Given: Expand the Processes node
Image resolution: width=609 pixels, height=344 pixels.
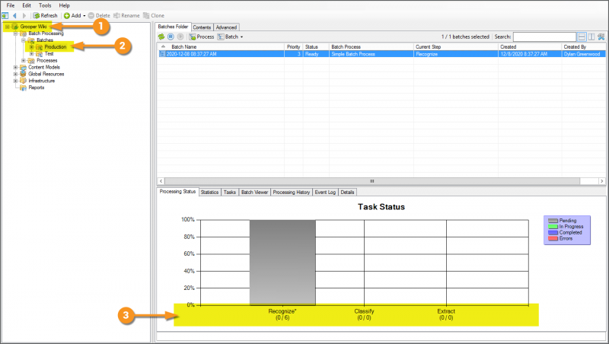Looking at the screenshot, I should (x=24, y=61).
